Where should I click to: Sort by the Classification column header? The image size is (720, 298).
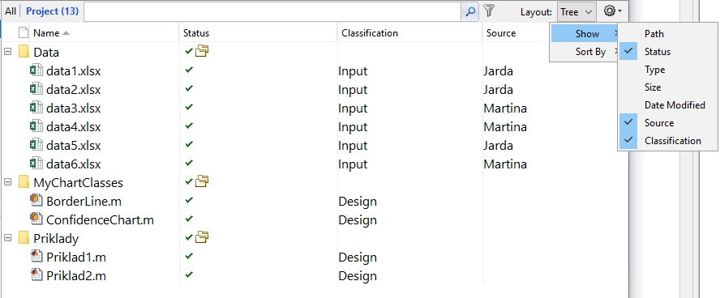pyautogui.click(x=410, y=33)
